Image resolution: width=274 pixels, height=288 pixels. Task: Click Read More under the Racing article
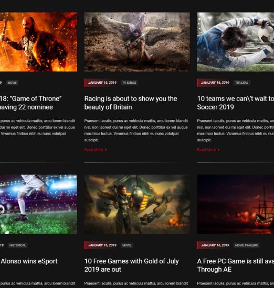(x=93, y=150)
